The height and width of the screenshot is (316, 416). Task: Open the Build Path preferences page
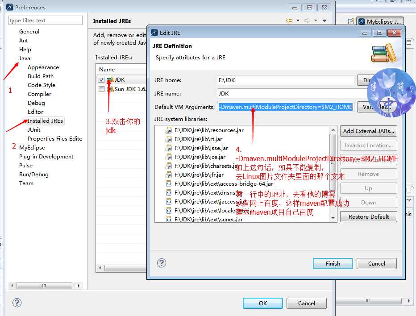pos(41,76)
